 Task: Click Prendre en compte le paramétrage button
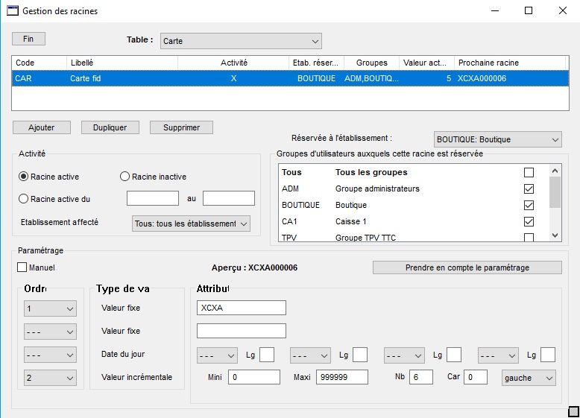point(467,267)
